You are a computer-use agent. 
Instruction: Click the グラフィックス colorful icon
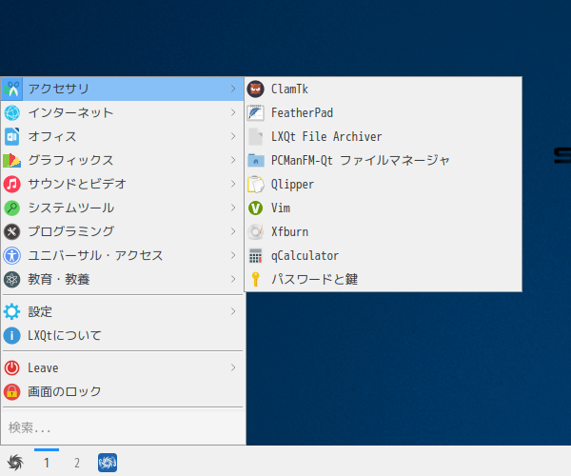(12, 160)
